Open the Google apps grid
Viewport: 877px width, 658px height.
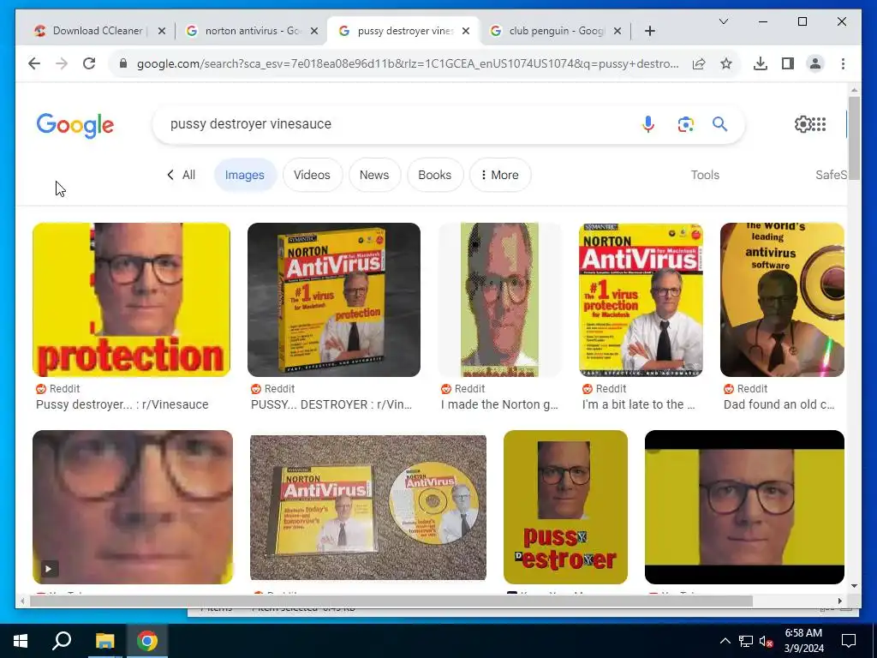click(x=818, y=124)
